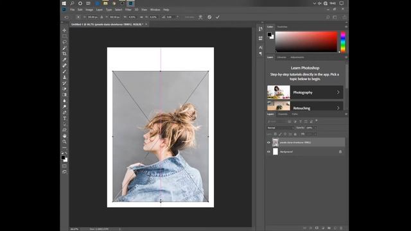Click the toolbar foreground color swatch

pyautogui.click(x=63, y=157)
